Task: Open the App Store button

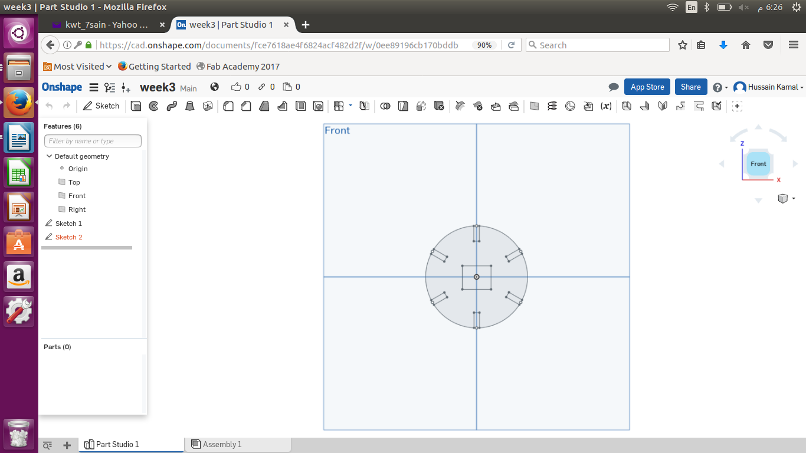Action: pos(647,87)
